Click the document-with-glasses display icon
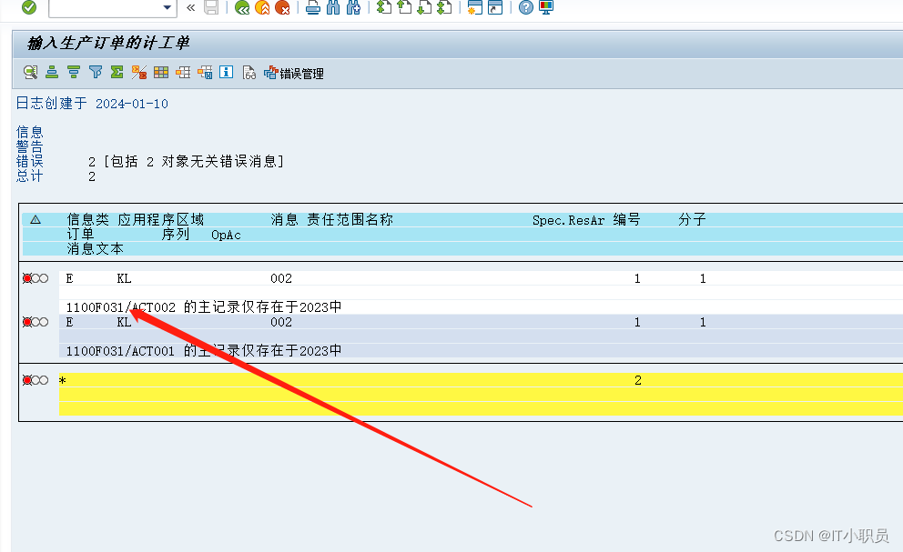This screenshot has height=552, width=903. click(x=249, y=72)
